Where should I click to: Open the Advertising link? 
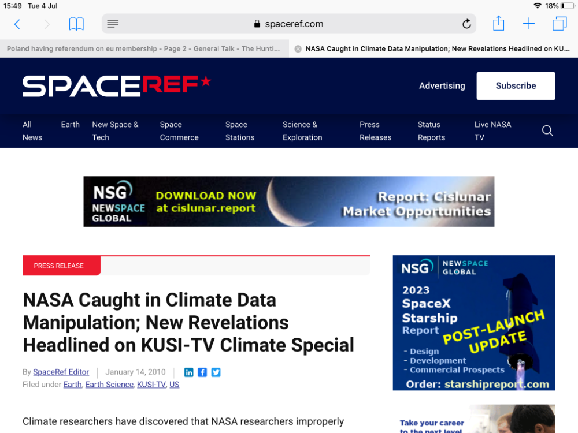coord(442,86)
